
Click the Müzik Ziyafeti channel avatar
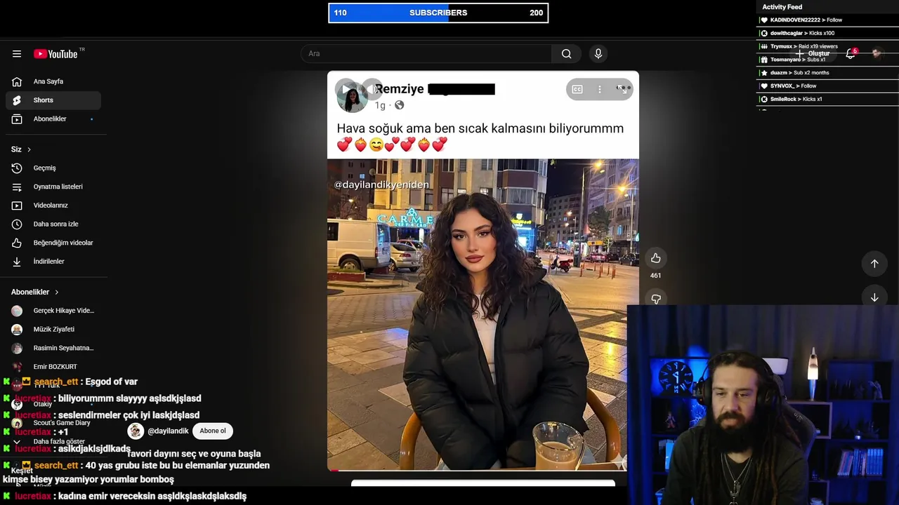(x=17, y=330)
